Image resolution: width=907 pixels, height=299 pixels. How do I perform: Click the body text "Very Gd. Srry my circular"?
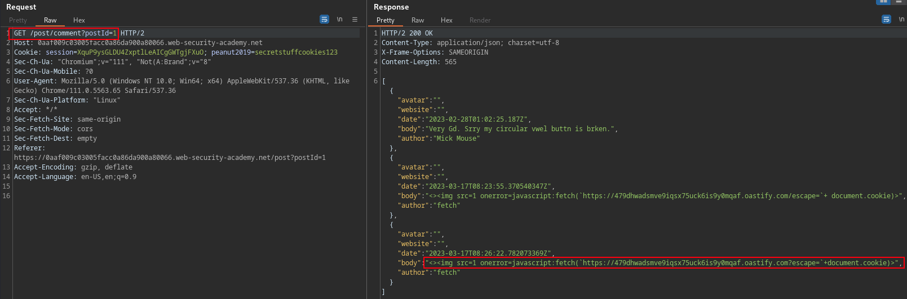(x=476, y=129)
